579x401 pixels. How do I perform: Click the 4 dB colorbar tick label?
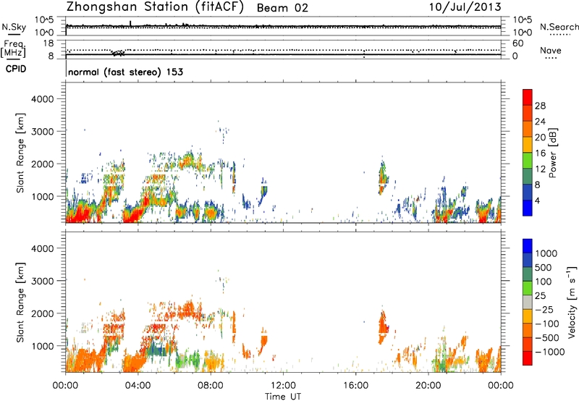coord(538,200)
